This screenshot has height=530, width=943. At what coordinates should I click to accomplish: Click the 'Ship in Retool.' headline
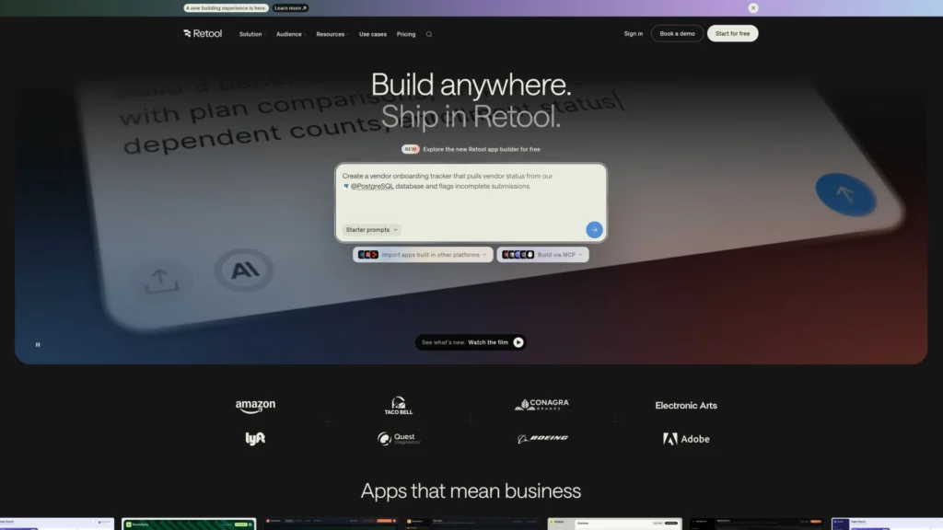(471, 117)
